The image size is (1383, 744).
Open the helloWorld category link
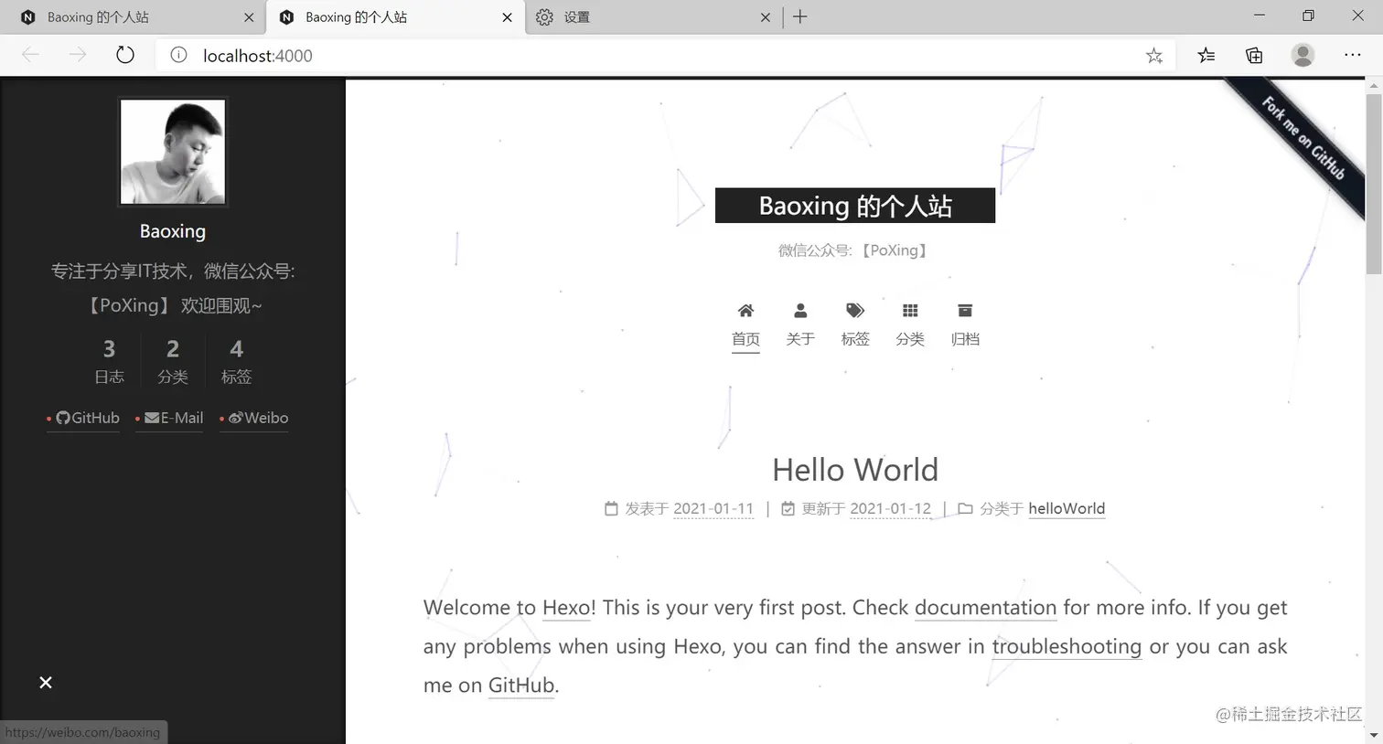click(x=1067, y=509)
